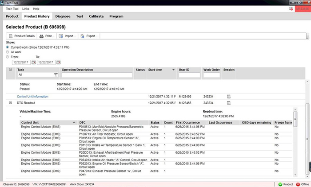The image size is (311, 187).
Task: Click Work Order 243234 in status bar
Action: point(82,184)
